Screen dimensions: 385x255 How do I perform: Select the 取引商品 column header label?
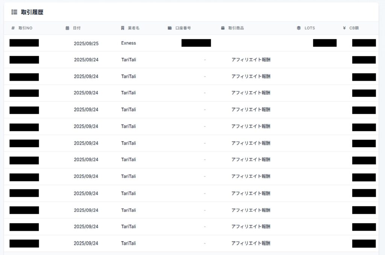(x=236, y=28)
